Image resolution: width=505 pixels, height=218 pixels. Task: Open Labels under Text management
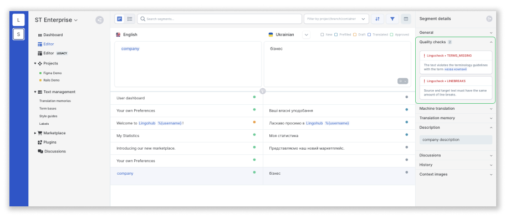pos(44,124)
